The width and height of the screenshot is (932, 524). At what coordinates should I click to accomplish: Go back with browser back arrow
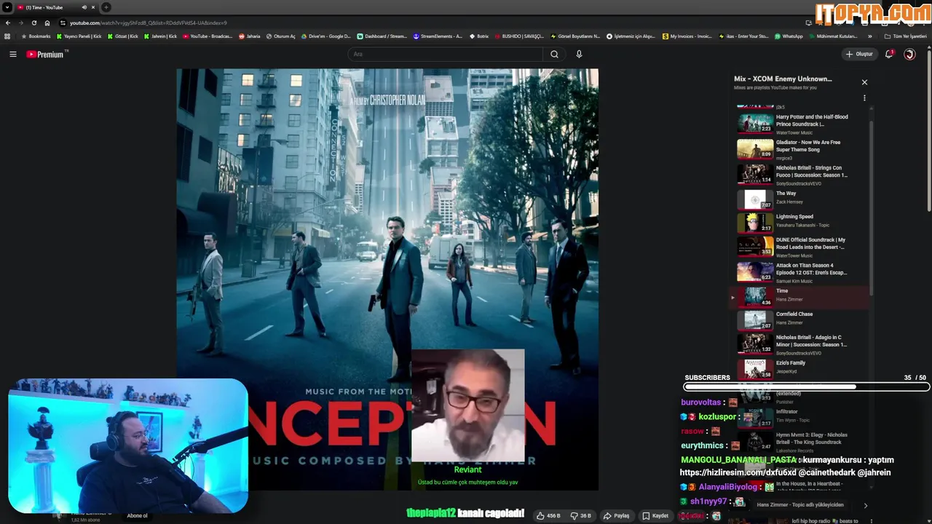[x=8, y=23]
